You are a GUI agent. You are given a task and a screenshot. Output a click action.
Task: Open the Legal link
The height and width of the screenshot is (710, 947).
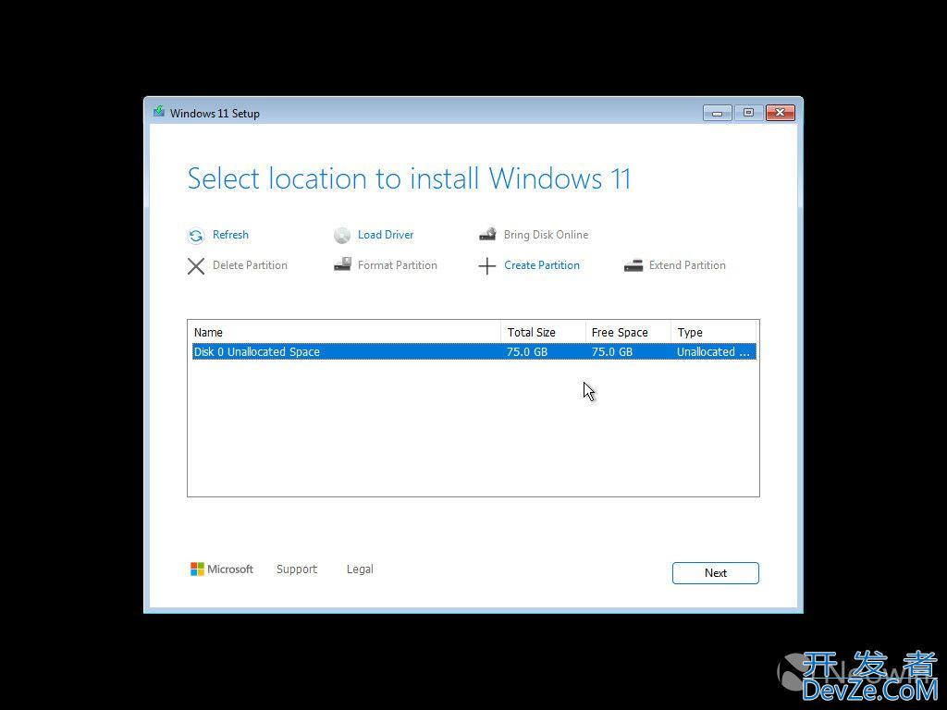360,569
